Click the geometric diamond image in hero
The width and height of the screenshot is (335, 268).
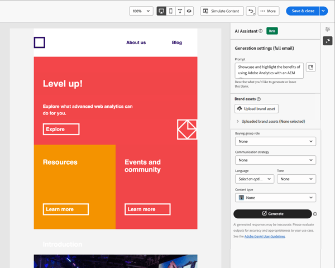(x=187, y=130)
